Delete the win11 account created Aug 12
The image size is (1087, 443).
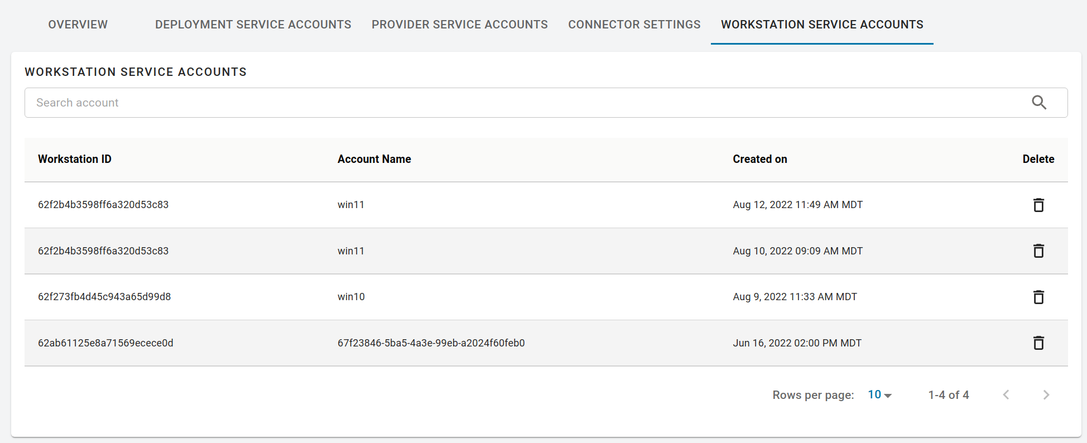(1038, 205)
